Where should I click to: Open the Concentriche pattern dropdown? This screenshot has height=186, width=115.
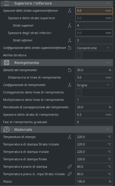click(94, 48)
